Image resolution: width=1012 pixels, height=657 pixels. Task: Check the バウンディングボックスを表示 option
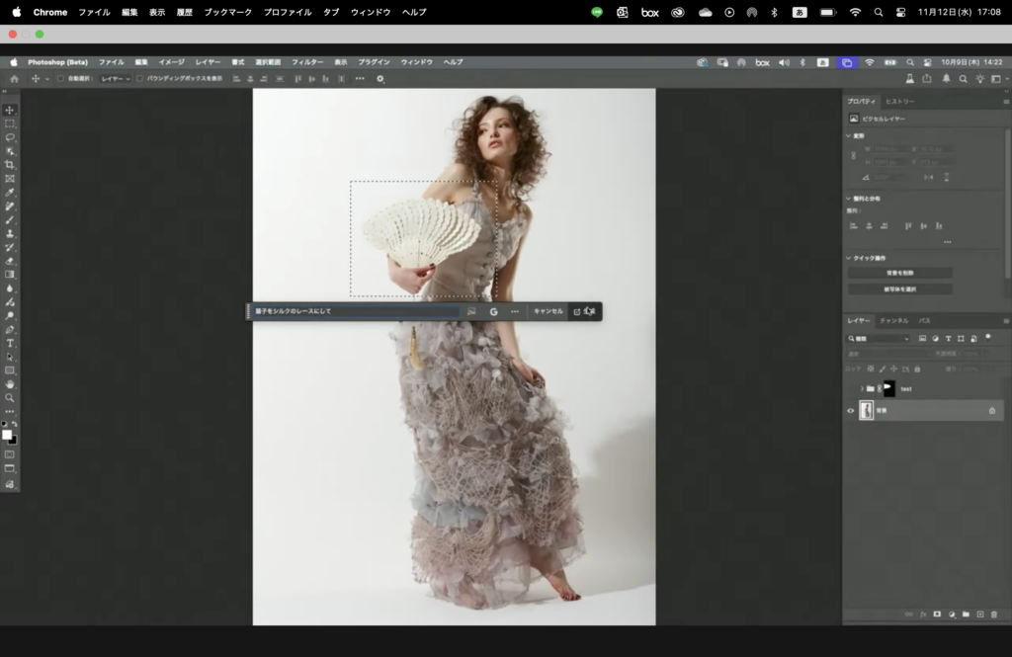(x=140, y=78)
